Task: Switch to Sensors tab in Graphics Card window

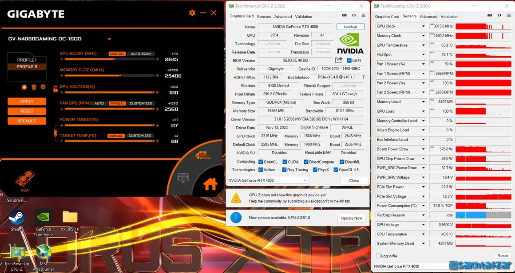Action: [264, 16]
